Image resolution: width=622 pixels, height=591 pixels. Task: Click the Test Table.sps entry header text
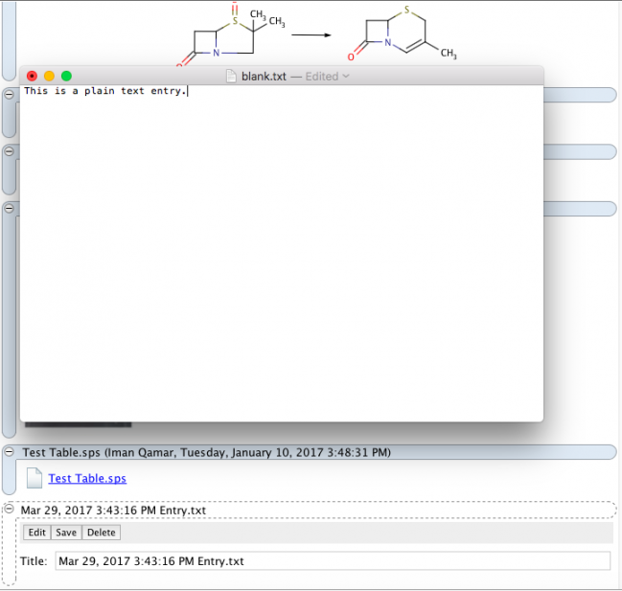tap(206, 452)
